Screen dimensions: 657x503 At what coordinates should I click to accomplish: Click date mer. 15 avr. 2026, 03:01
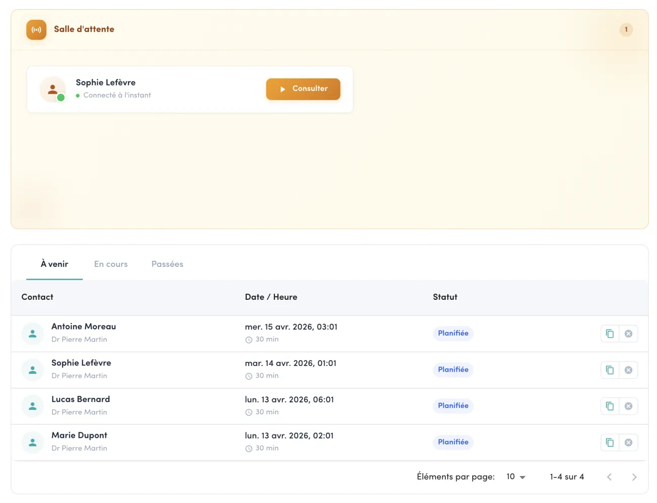point(291,327)
